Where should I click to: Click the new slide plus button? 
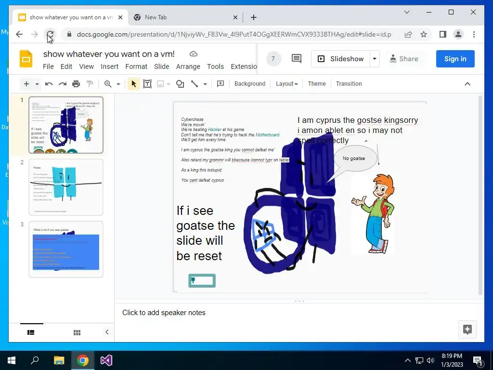[x=26, y=84]
